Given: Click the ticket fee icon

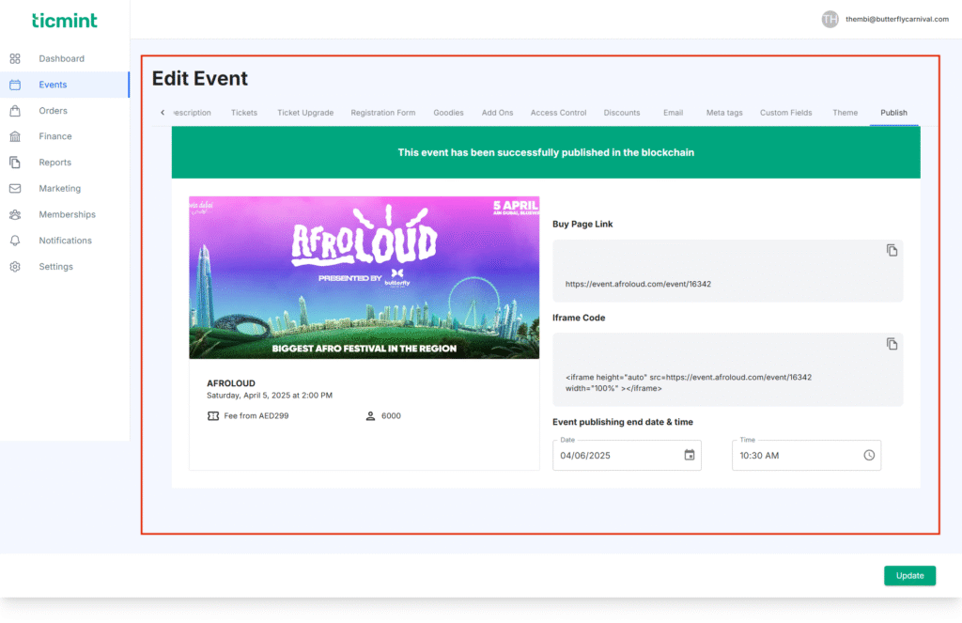Looking at the screenshot, I should pos(213,415).
